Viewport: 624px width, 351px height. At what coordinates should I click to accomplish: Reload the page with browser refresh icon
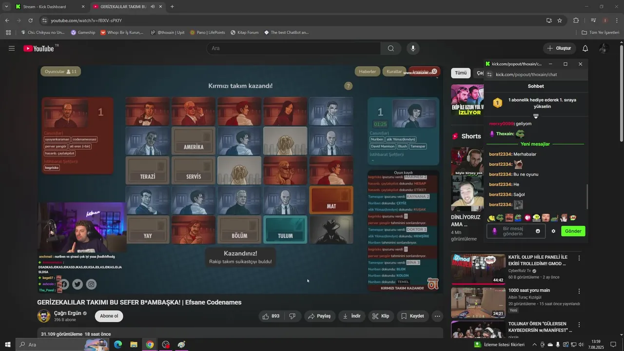click(x=30, y=20)
